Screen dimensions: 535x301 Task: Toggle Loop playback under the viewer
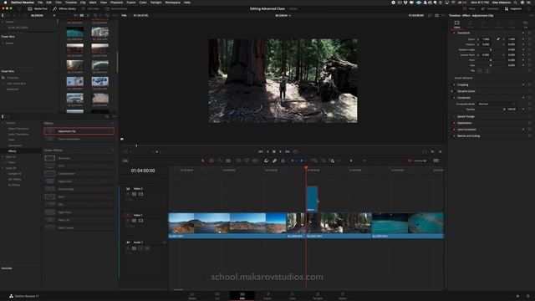(x=296, y=151)
